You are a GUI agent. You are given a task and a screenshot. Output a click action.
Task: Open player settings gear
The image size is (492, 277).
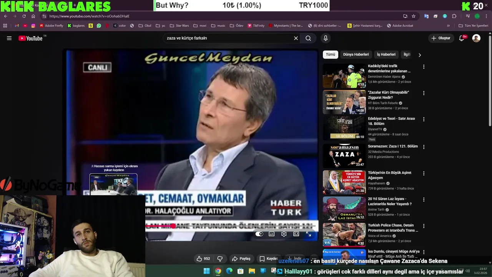pos(284,234)
